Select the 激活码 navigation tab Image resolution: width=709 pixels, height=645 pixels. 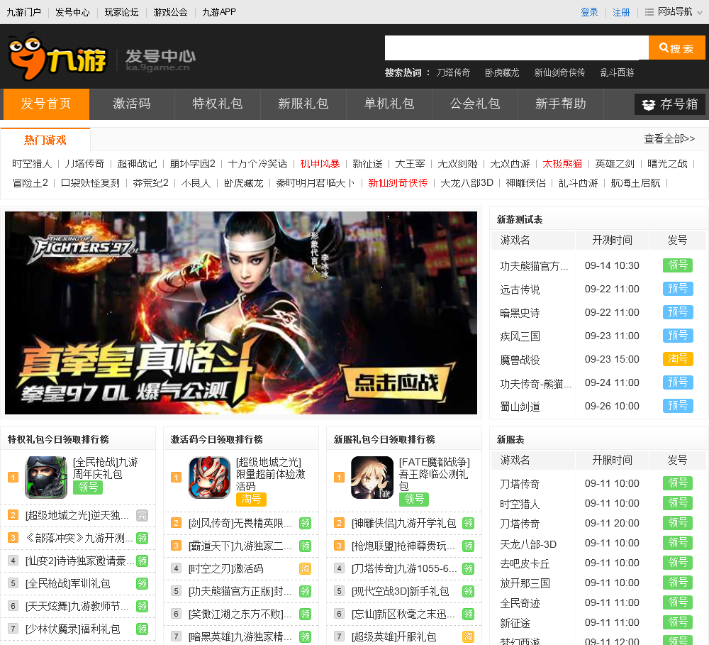click(132, 104)
